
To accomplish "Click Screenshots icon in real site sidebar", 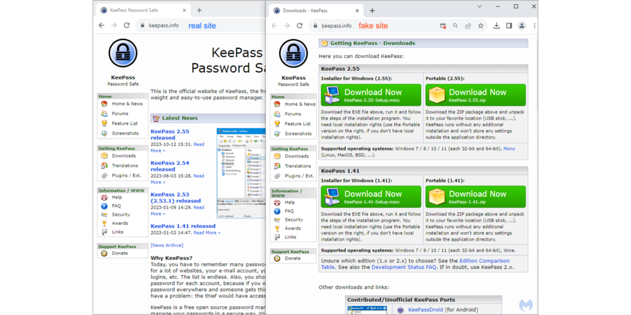I will point(104,133).
